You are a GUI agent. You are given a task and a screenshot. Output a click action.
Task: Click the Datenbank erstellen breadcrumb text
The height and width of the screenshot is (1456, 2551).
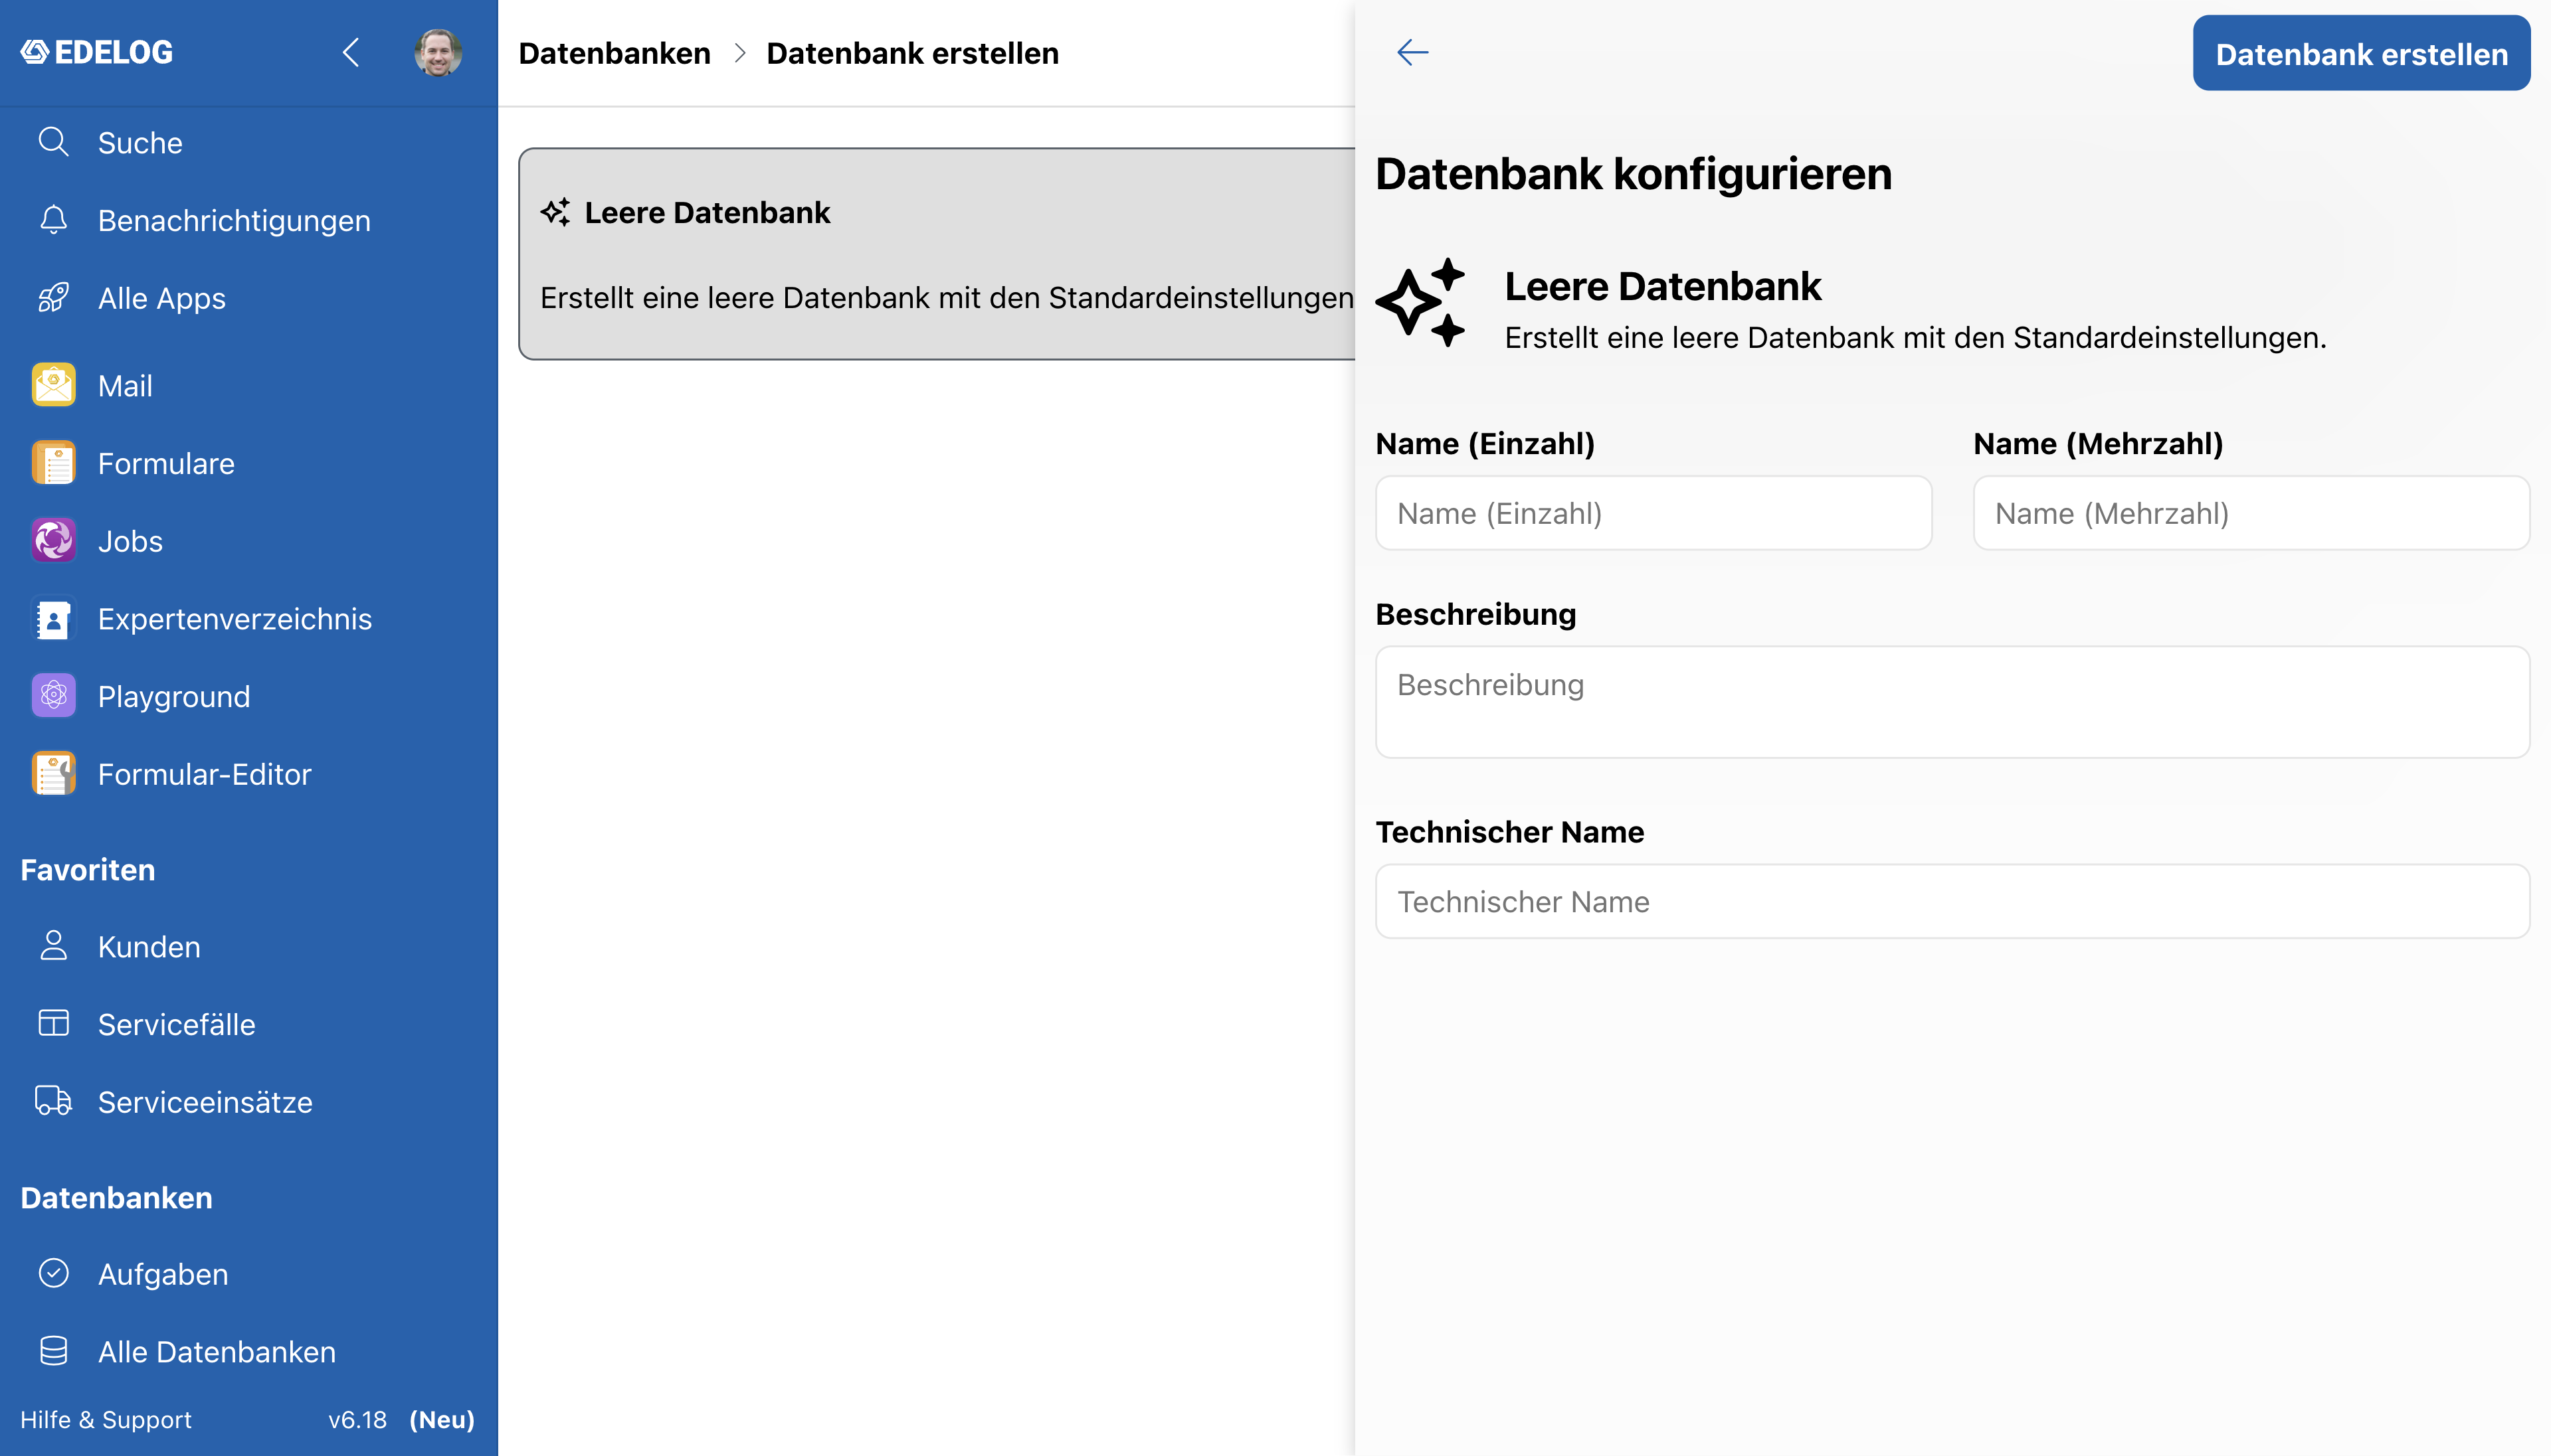click(912, 53)
